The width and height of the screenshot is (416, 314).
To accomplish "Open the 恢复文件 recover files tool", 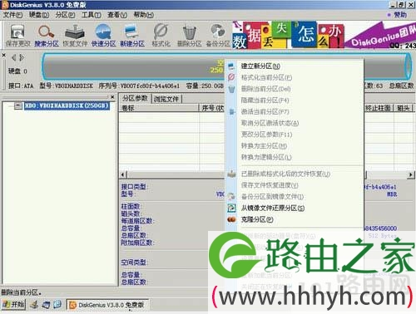I will (x=75, y=35).
